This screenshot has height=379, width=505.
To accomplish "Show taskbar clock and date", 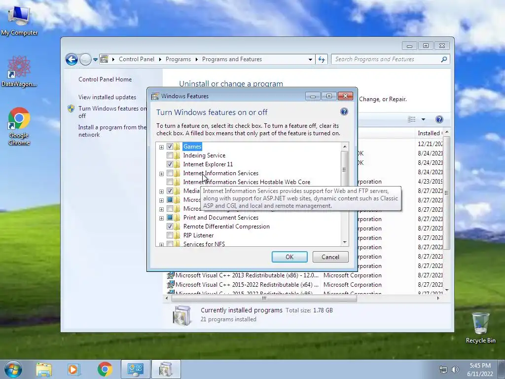I will click(480, 370).
